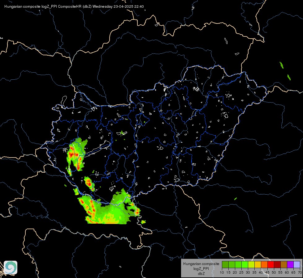Select the bright green 25-30 dBZ swatch
303x278 pixels.
click(x=245, y=264)
